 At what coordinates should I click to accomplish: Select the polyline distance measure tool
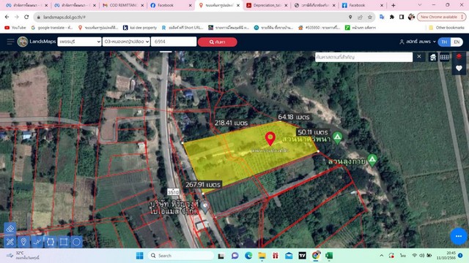pos(37,242)
